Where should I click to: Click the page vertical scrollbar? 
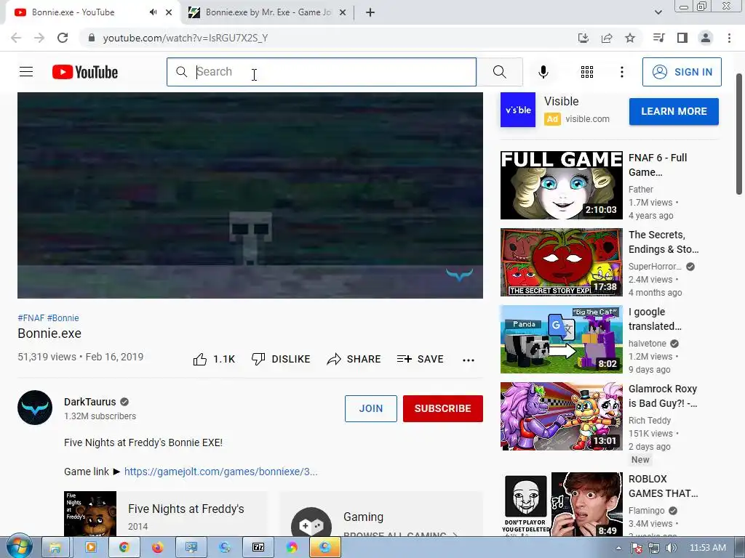click(739, 134)
